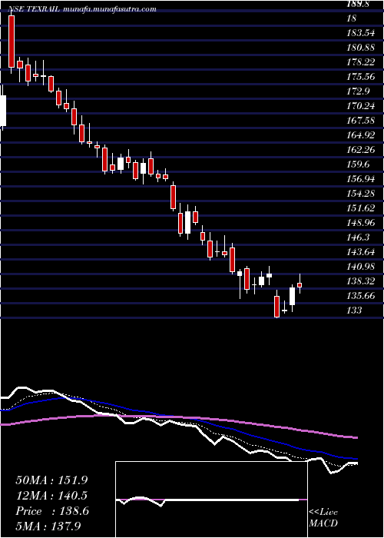Click the 50MA : 151.9 readout
This screenshot has width=384, height=538.
pos(51,480)
